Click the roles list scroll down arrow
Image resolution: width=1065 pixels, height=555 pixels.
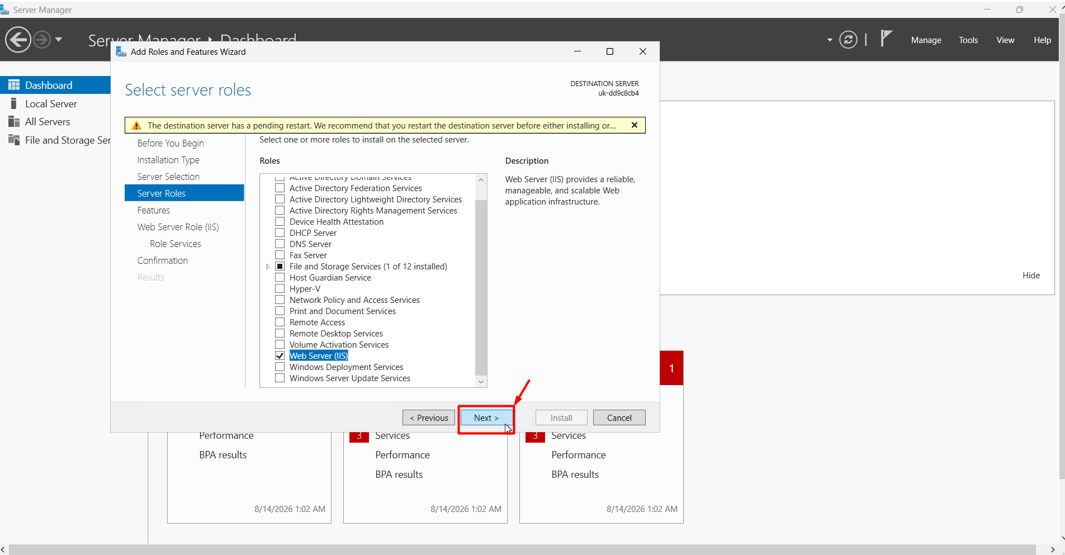point(481,381)
